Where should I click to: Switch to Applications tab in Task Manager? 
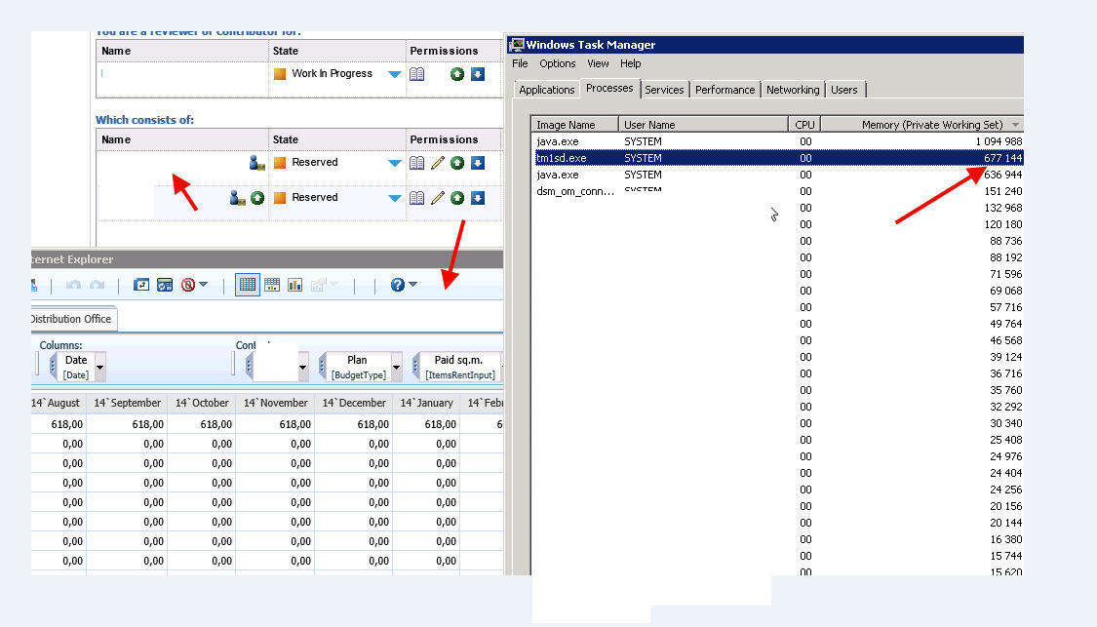[546, 90]
